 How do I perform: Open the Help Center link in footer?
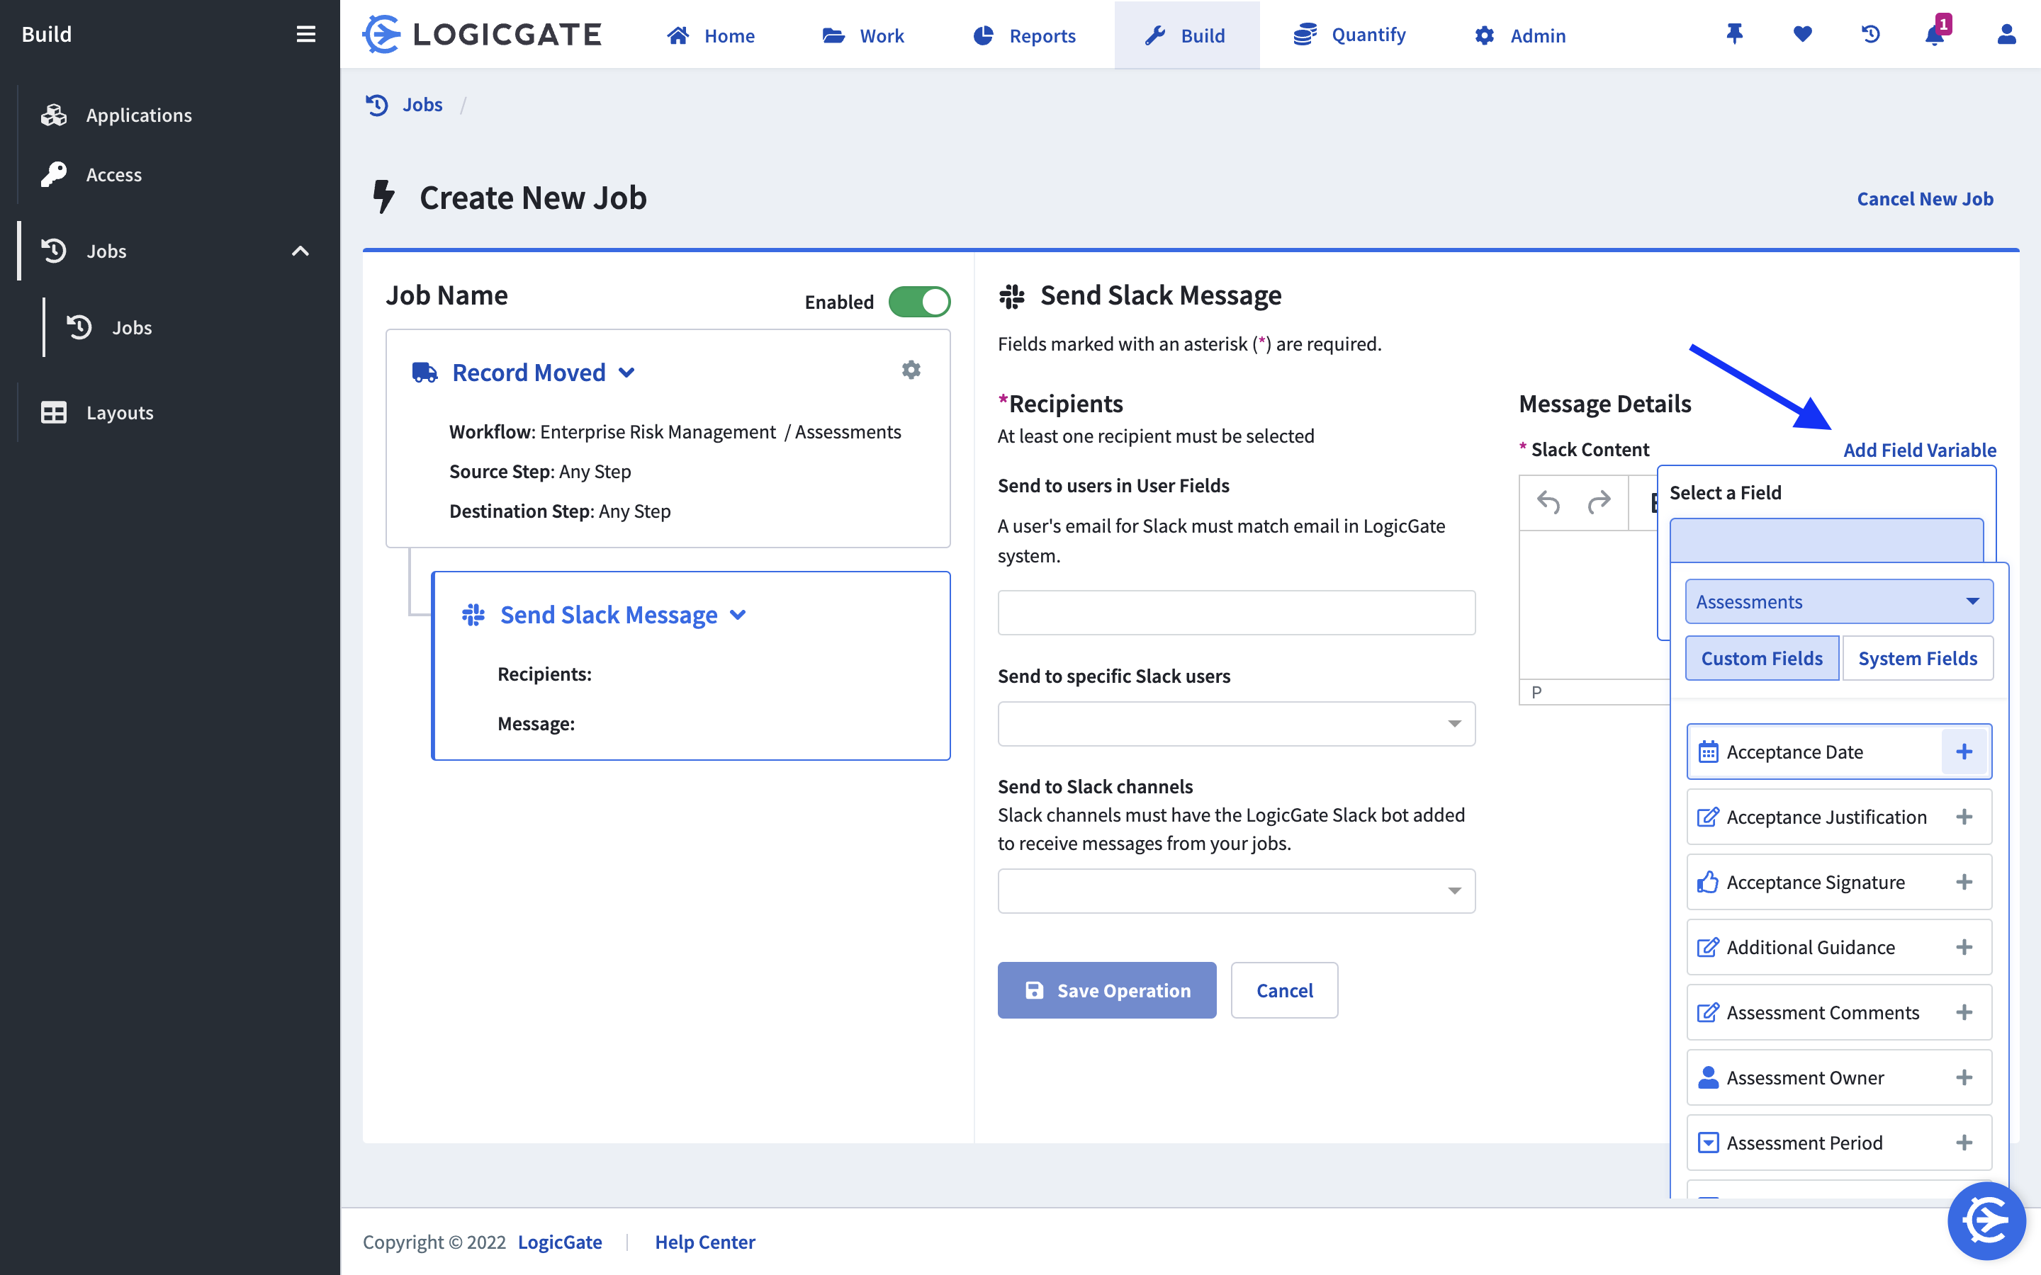click(x=705, y=1241)
